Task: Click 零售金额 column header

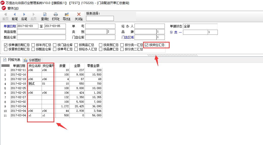Action: tap(93, 66)
